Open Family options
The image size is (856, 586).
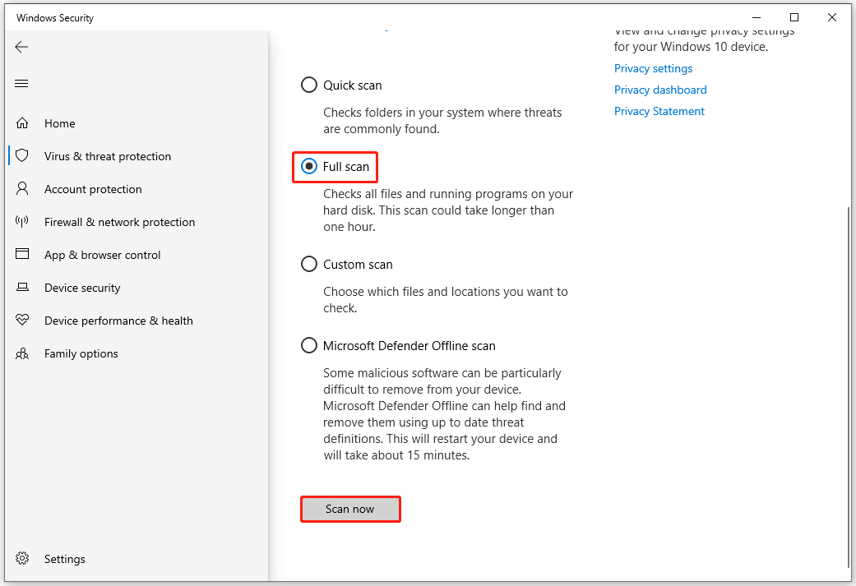(82, 353)
